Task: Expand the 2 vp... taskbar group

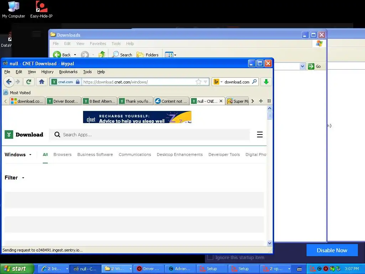Action: tap(289, 269)
